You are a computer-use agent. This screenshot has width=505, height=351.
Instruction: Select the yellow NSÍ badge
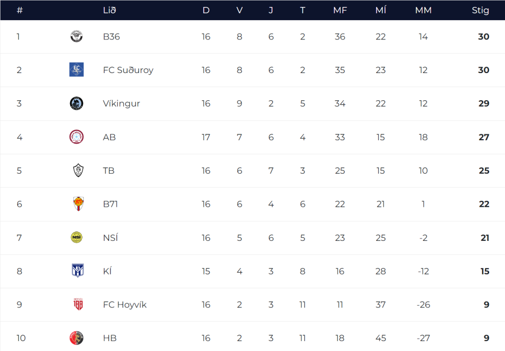pos(76,237)
